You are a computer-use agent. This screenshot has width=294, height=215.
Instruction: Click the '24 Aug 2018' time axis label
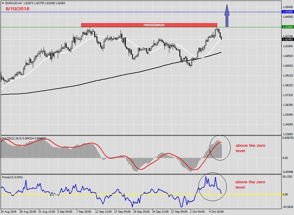point(9,212)
